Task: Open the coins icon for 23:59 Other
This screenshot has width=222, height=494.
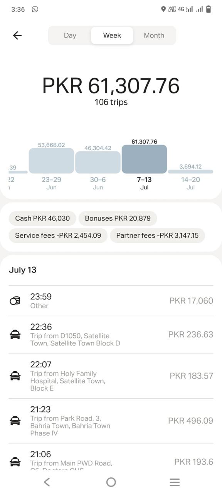Action: point(15,301)
